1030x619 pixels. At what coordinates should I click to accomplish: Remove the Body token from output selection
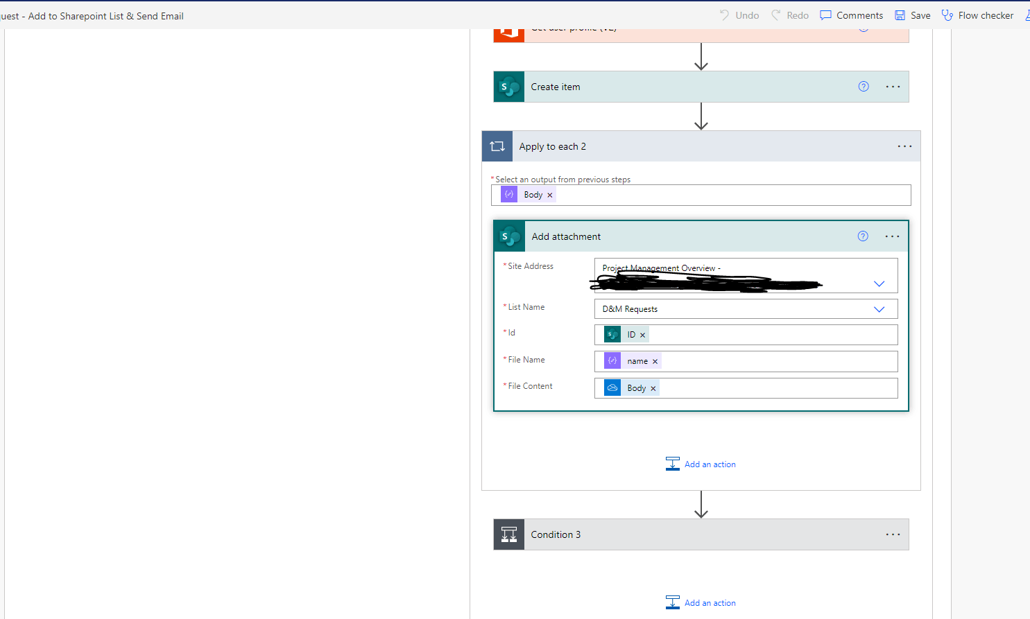click(550, 195)
